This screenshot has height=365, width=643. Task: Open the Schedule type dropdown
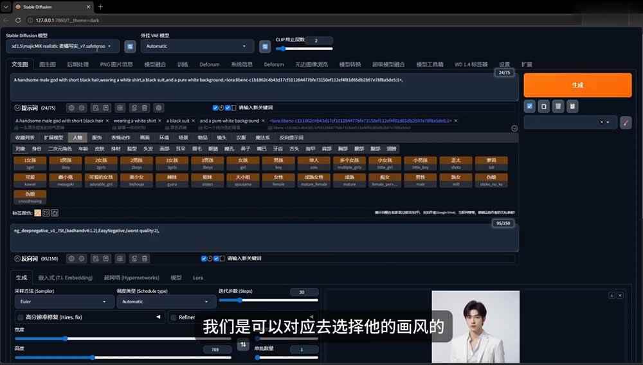[166, 301]
